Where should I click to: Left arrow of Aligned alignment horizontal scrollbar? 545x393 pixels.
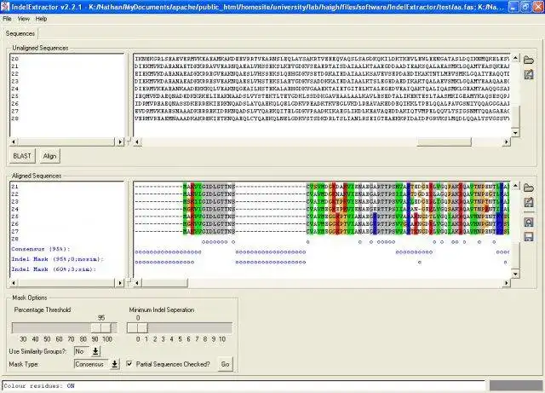click(x=137, y=283)
